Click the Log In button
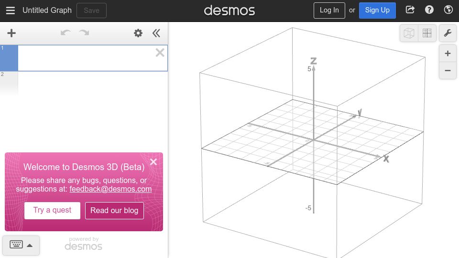 click(x=329, y=10)
